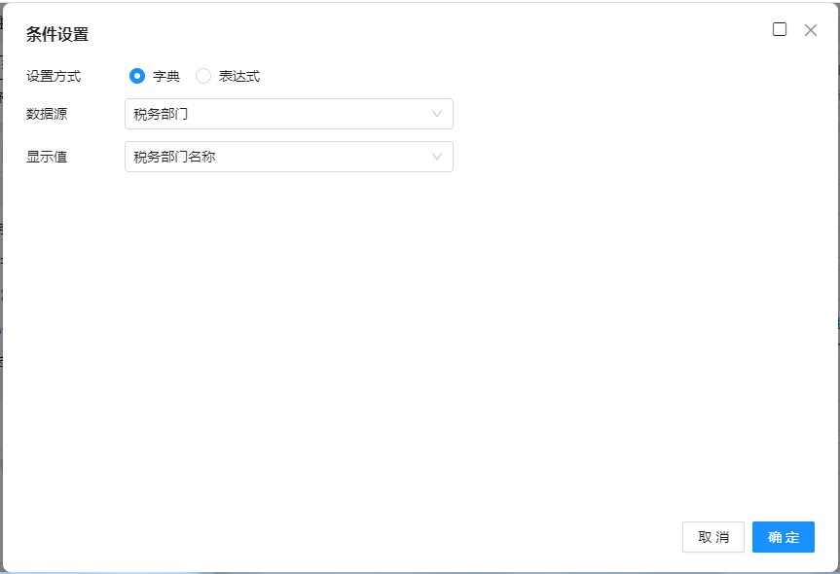Image resolution: width=840 pixels, height=574 pixels.
Task: Close the 条件设置 dialog with X icon
Action: click(811, 30)
